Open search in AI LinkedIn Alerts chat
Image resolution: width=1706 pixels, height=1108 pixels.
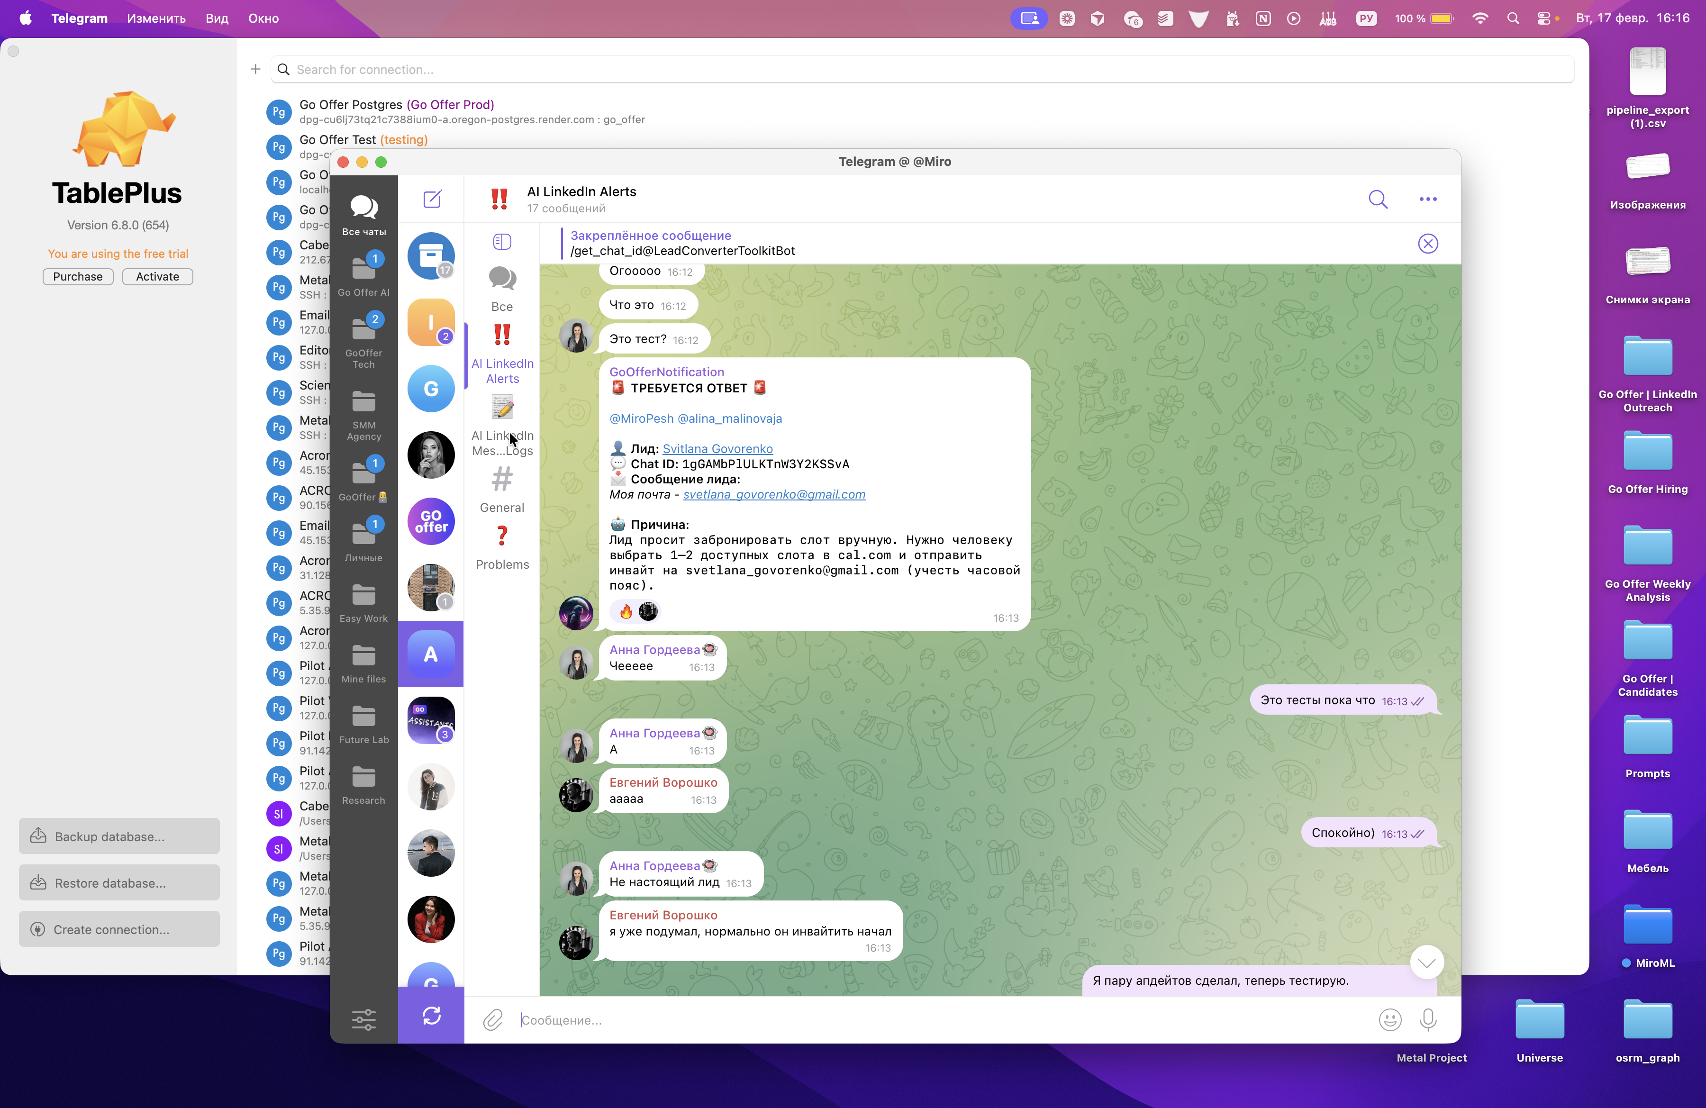pos(1377,199)
